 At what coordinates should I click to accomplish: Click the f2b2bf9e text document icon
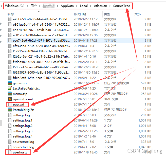pos(10,56)
